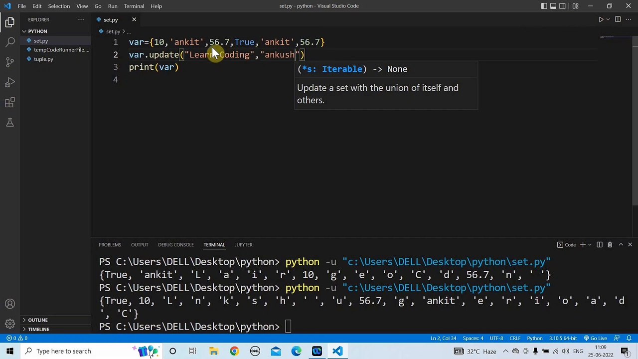This screenshot has height=359, width=638.
Task: Switch to the PROBLEMS panel tab
Action: point(110,245)
